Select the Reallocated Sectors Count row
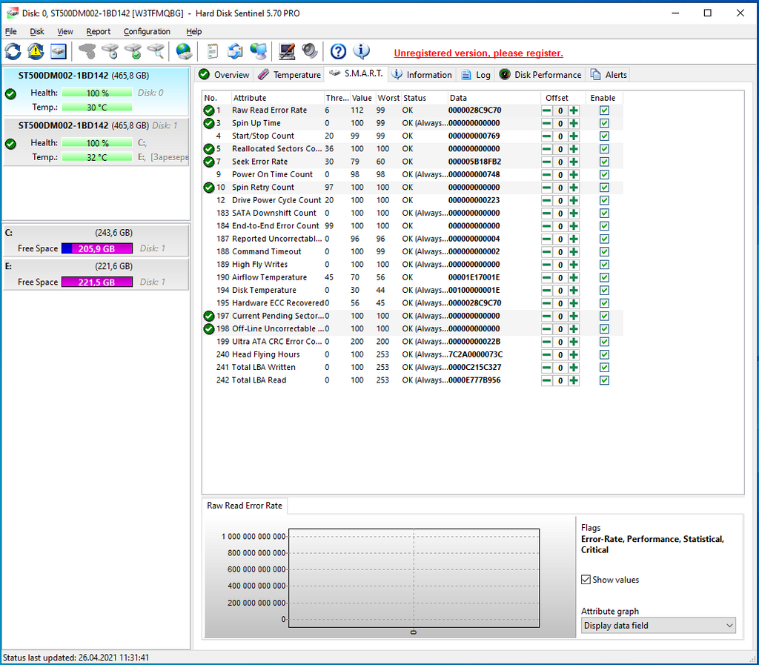The image size is (759, 665). (x=274, y=149)
